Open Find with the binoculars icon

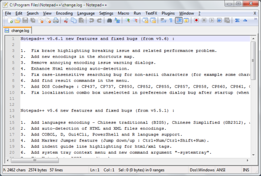(110, 20)
